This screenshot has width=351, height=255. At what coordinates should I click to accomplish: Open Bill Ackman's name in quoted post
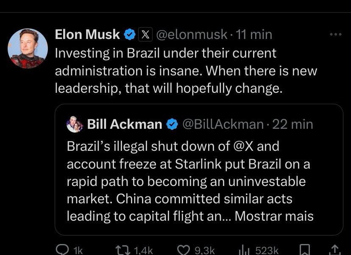click(125, 124)
